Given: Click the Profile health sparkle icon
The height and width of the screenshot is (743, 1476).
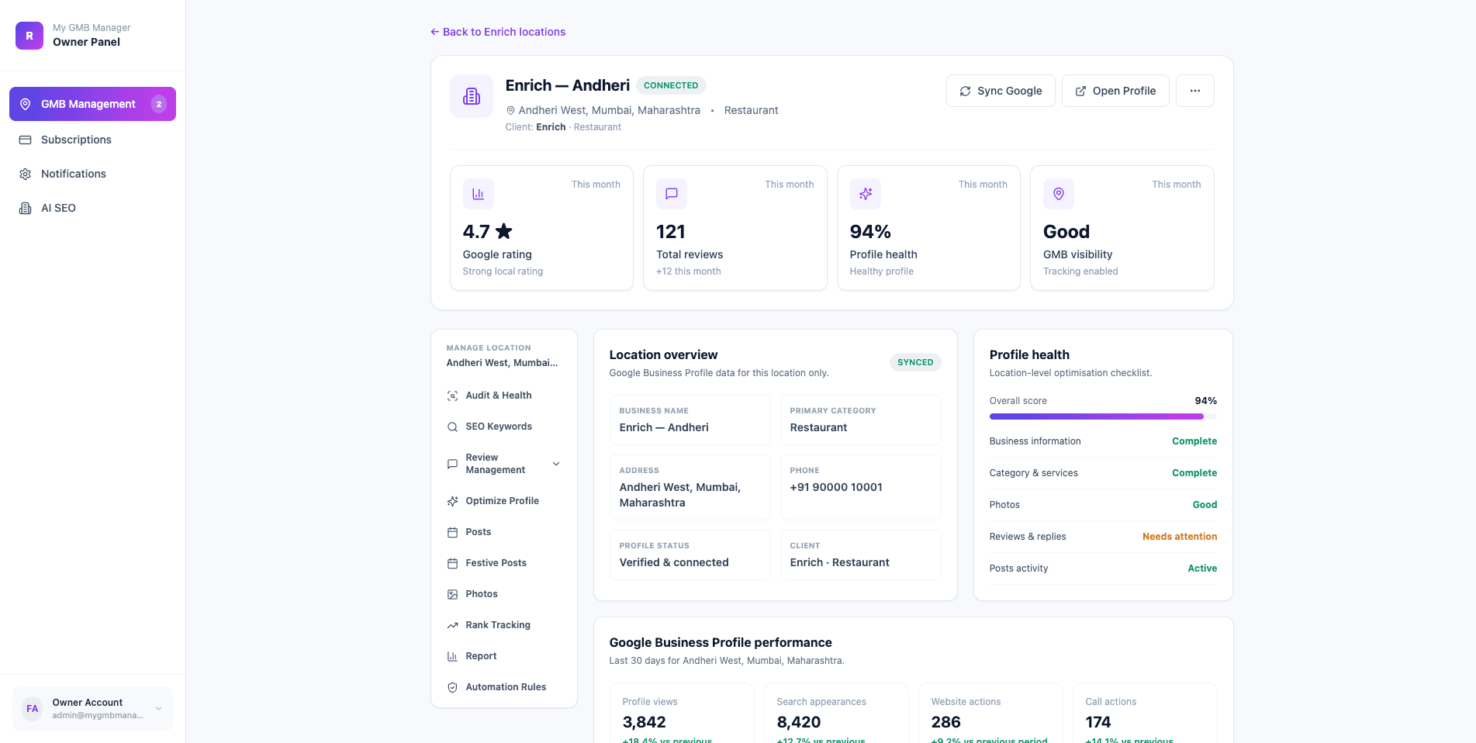Looking at the screenshot, I should 865,194.
